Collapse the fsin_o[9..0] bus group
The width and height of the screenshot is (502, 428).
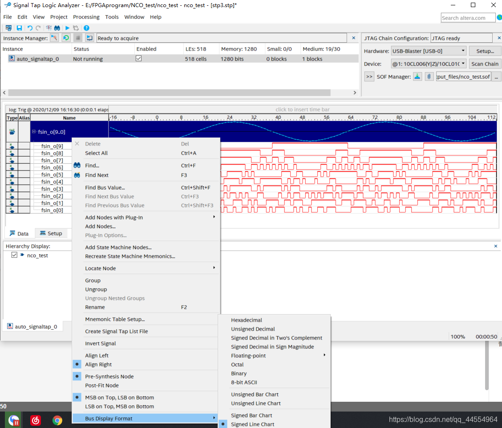pos(34,132)
